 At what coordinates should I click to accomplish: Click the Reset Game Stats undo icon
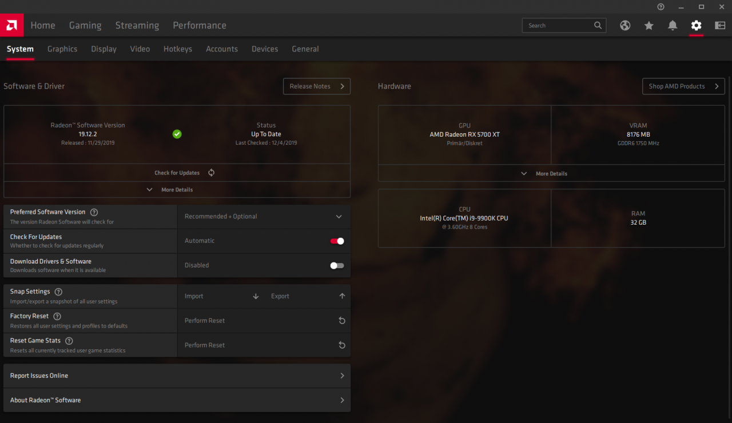click(342, 345)
